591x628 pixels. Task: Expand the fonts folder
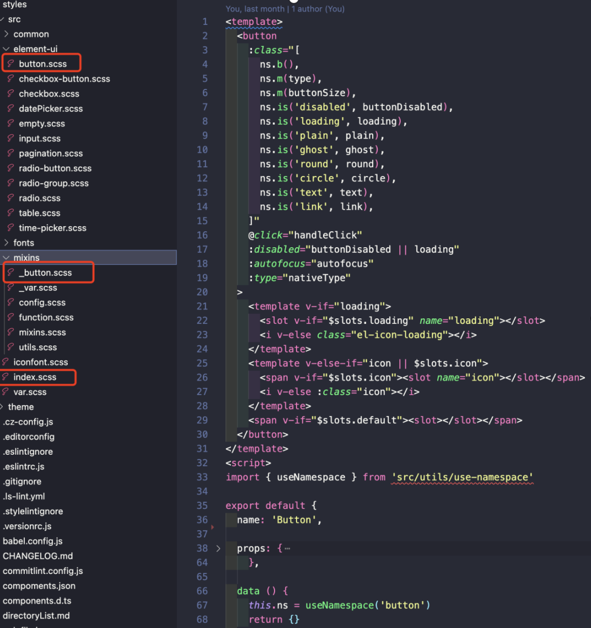6,242
